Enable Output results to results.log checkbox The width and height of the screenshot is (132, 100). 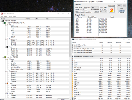pyautogui.click(x=76, y=12)
